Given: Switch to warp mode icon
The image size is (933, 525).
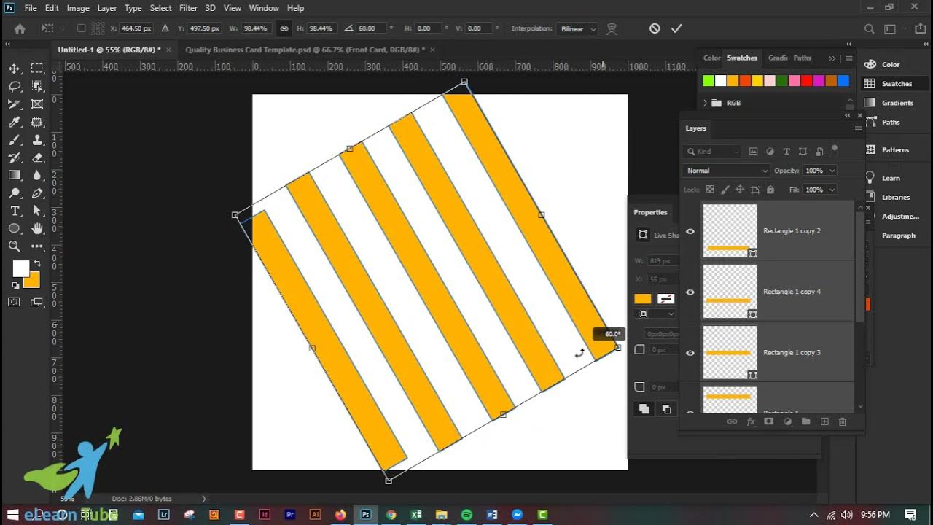Looking at the screenshot, I should (x=612, y=28).
